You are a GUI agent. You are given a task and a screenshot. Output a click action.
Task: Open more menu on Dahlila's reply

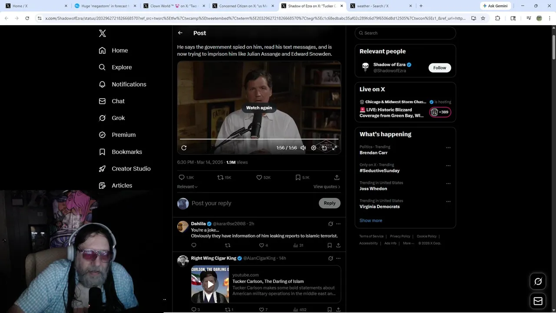pos(338,224)
